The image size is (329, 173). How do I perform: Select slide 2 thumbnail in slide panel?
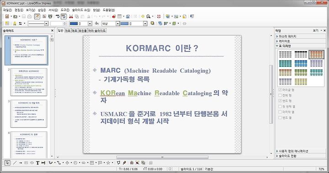pos(29,82)
